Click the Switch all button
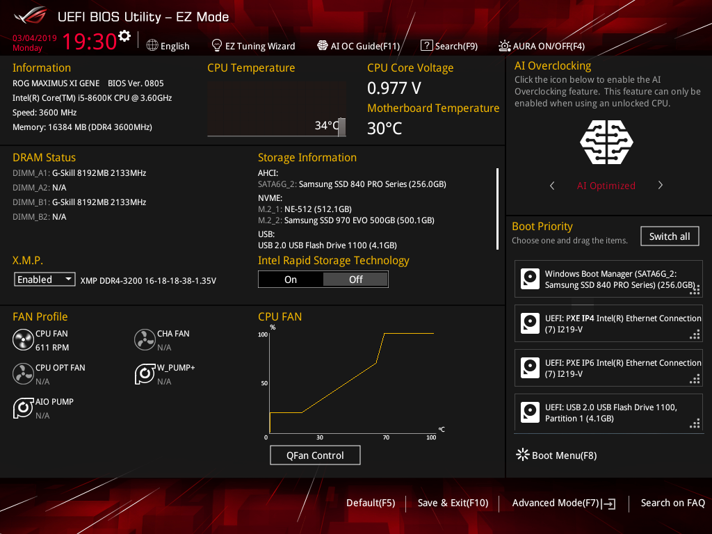The image size is (712, 534). coord(670,236)
